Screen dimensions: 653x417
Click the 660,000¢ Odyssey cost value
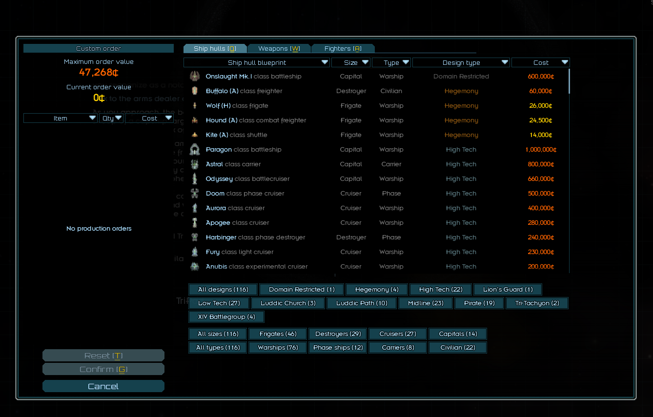point(541,179)
